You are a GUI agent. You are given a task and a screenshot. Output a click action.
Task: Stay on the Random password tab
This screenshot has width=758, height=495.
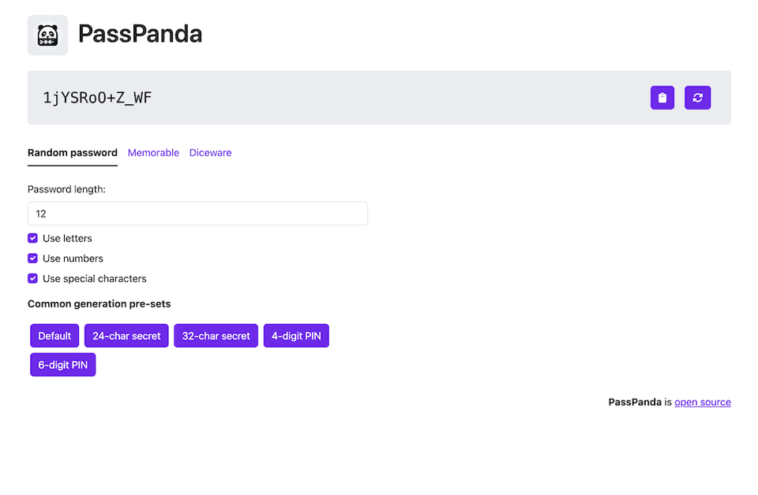(73, 153)
